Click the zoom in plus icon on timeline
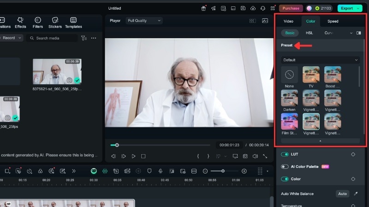This screenshot has width=369, height=207. point(244,171)
